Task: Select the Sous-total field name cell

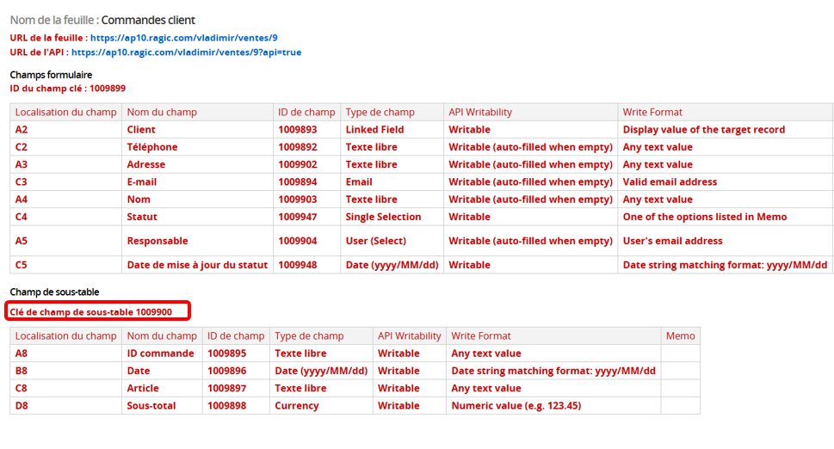Action: pyautogui.click(x=152, y=405)
